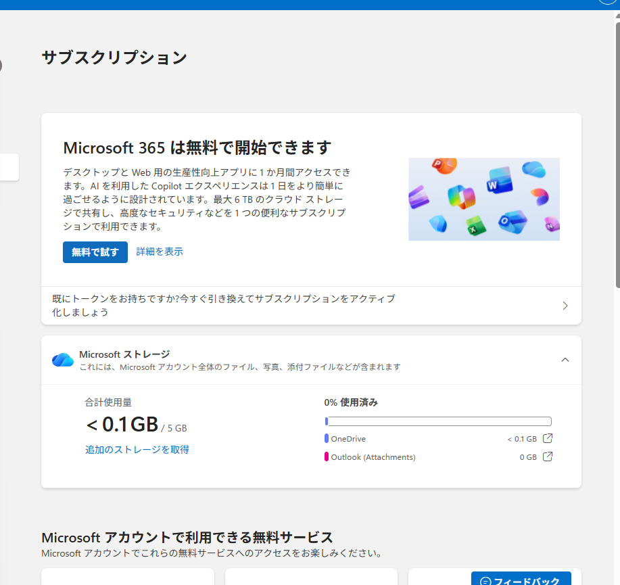
Task: Click the vertical page scrollbar
Action: pos(617,154)
